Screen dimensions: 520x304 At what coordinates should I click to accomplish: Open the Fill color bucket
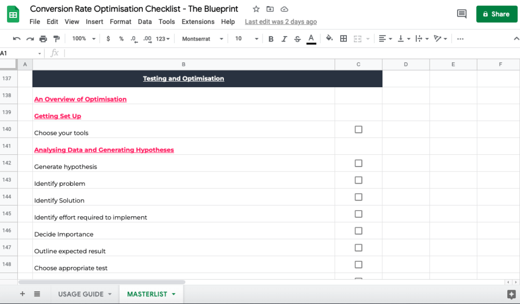click(x=329, y=39)
